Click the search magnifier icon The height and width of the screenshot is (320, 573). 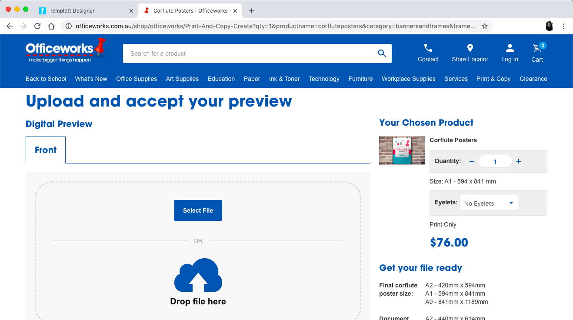point(382,53)
